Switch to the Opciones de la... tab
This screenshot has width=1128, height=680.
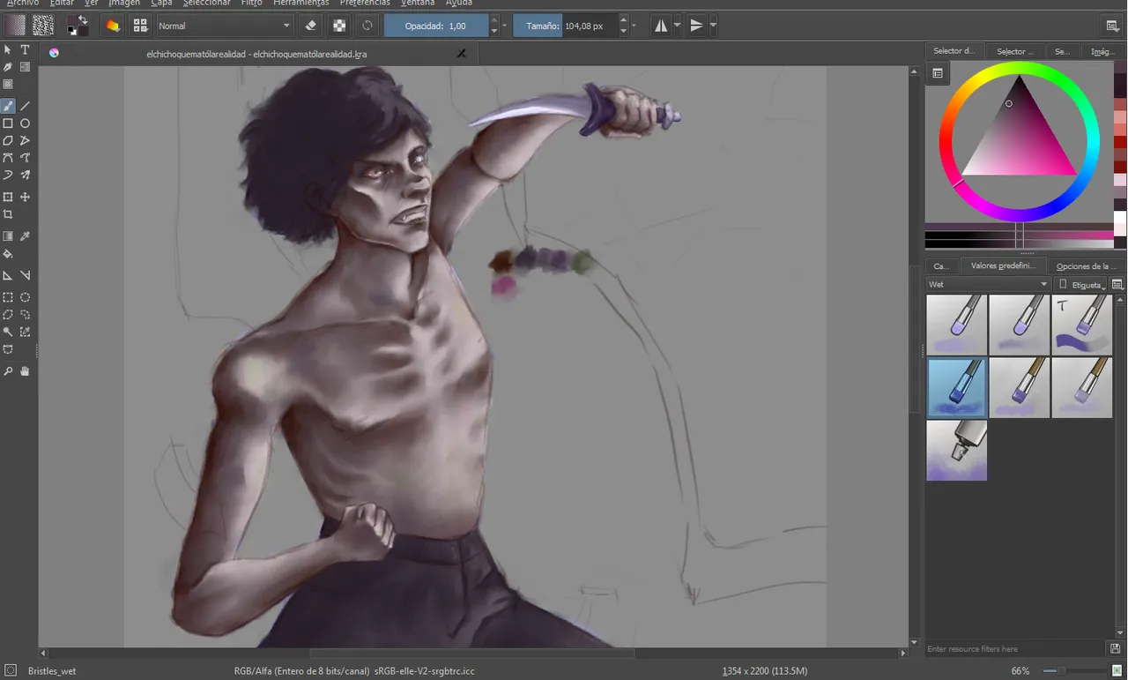[x=1086, y=265]
